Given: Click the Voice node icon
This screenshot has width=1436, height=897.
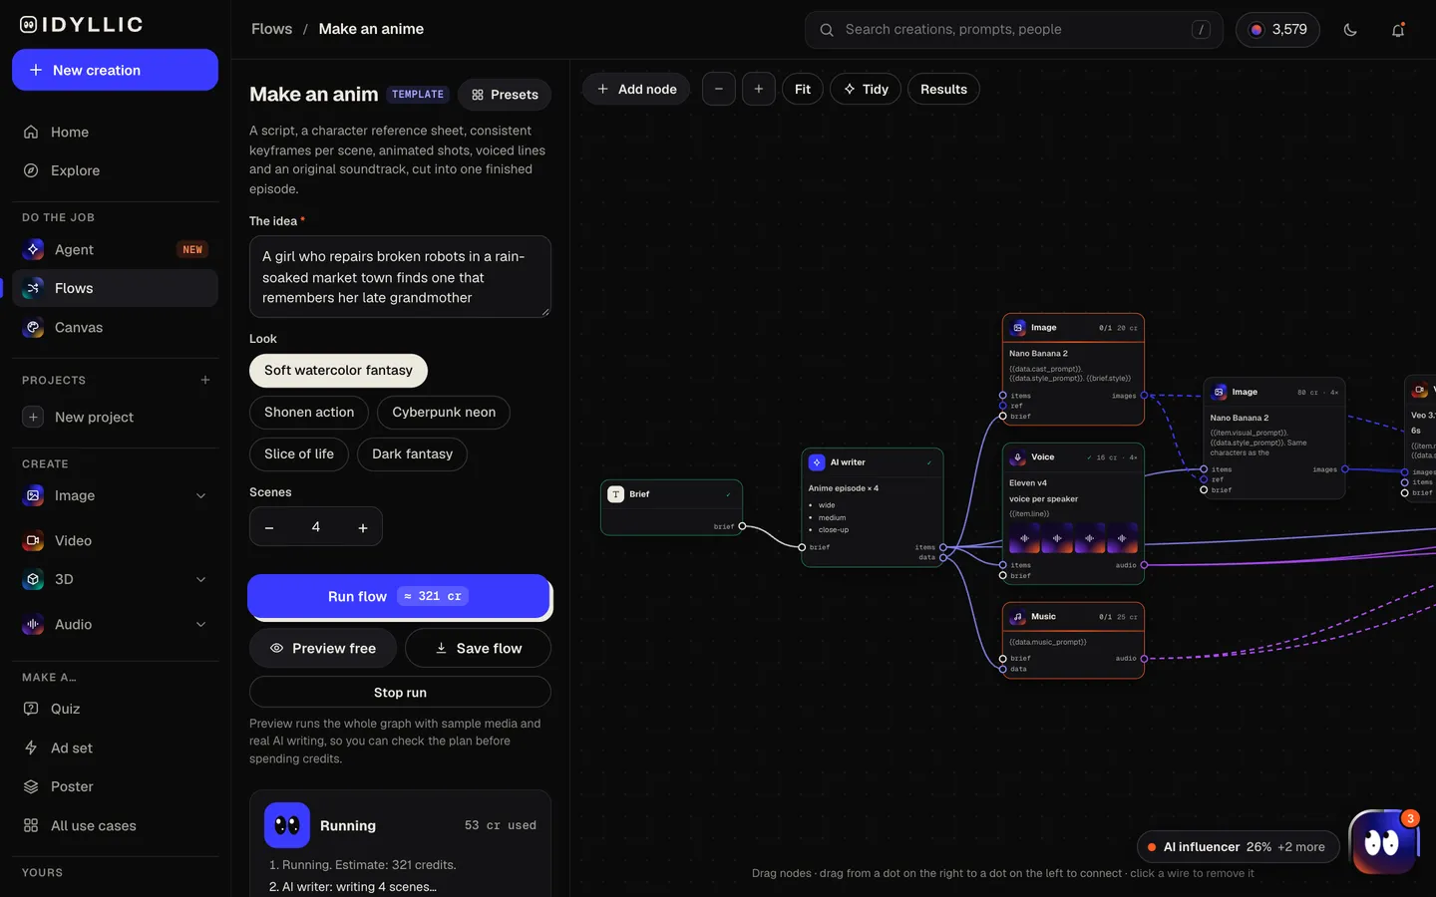Looking at the screenshot, I should [x=1018, y=457].
